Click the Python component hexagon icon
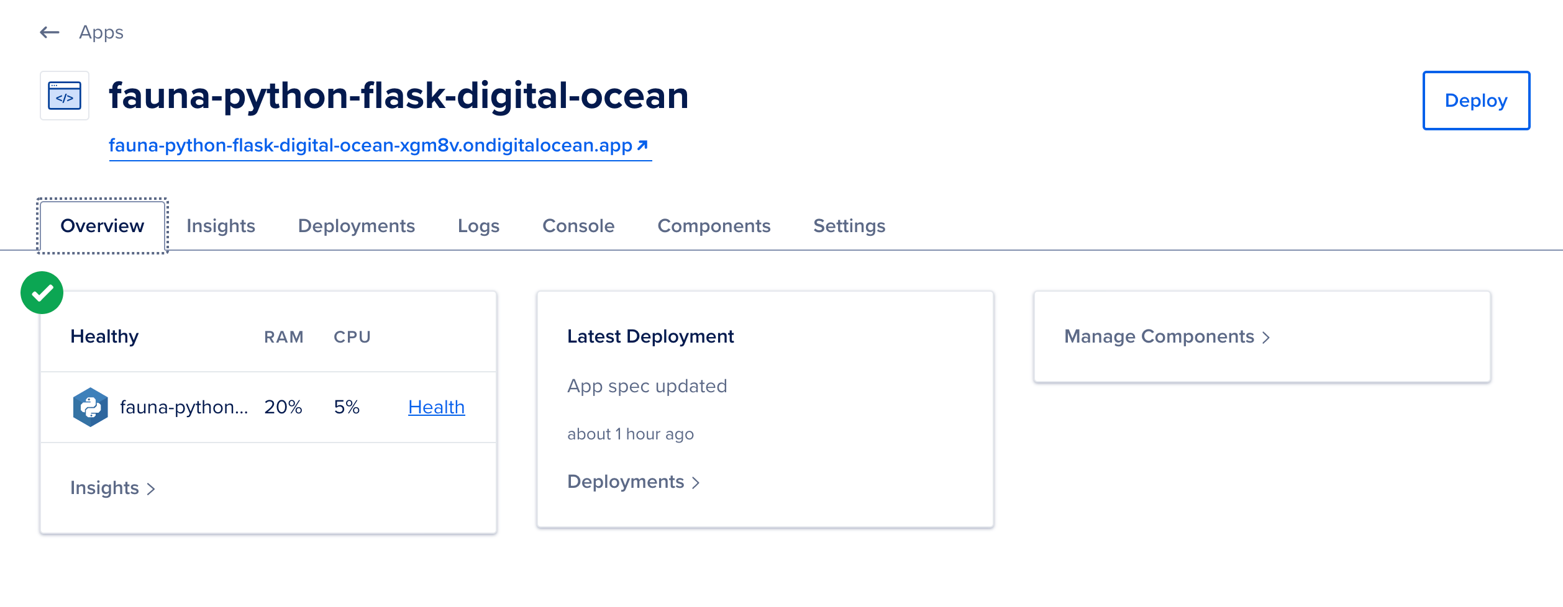This screenshot has width=1563, height=607. coord(91,407)
